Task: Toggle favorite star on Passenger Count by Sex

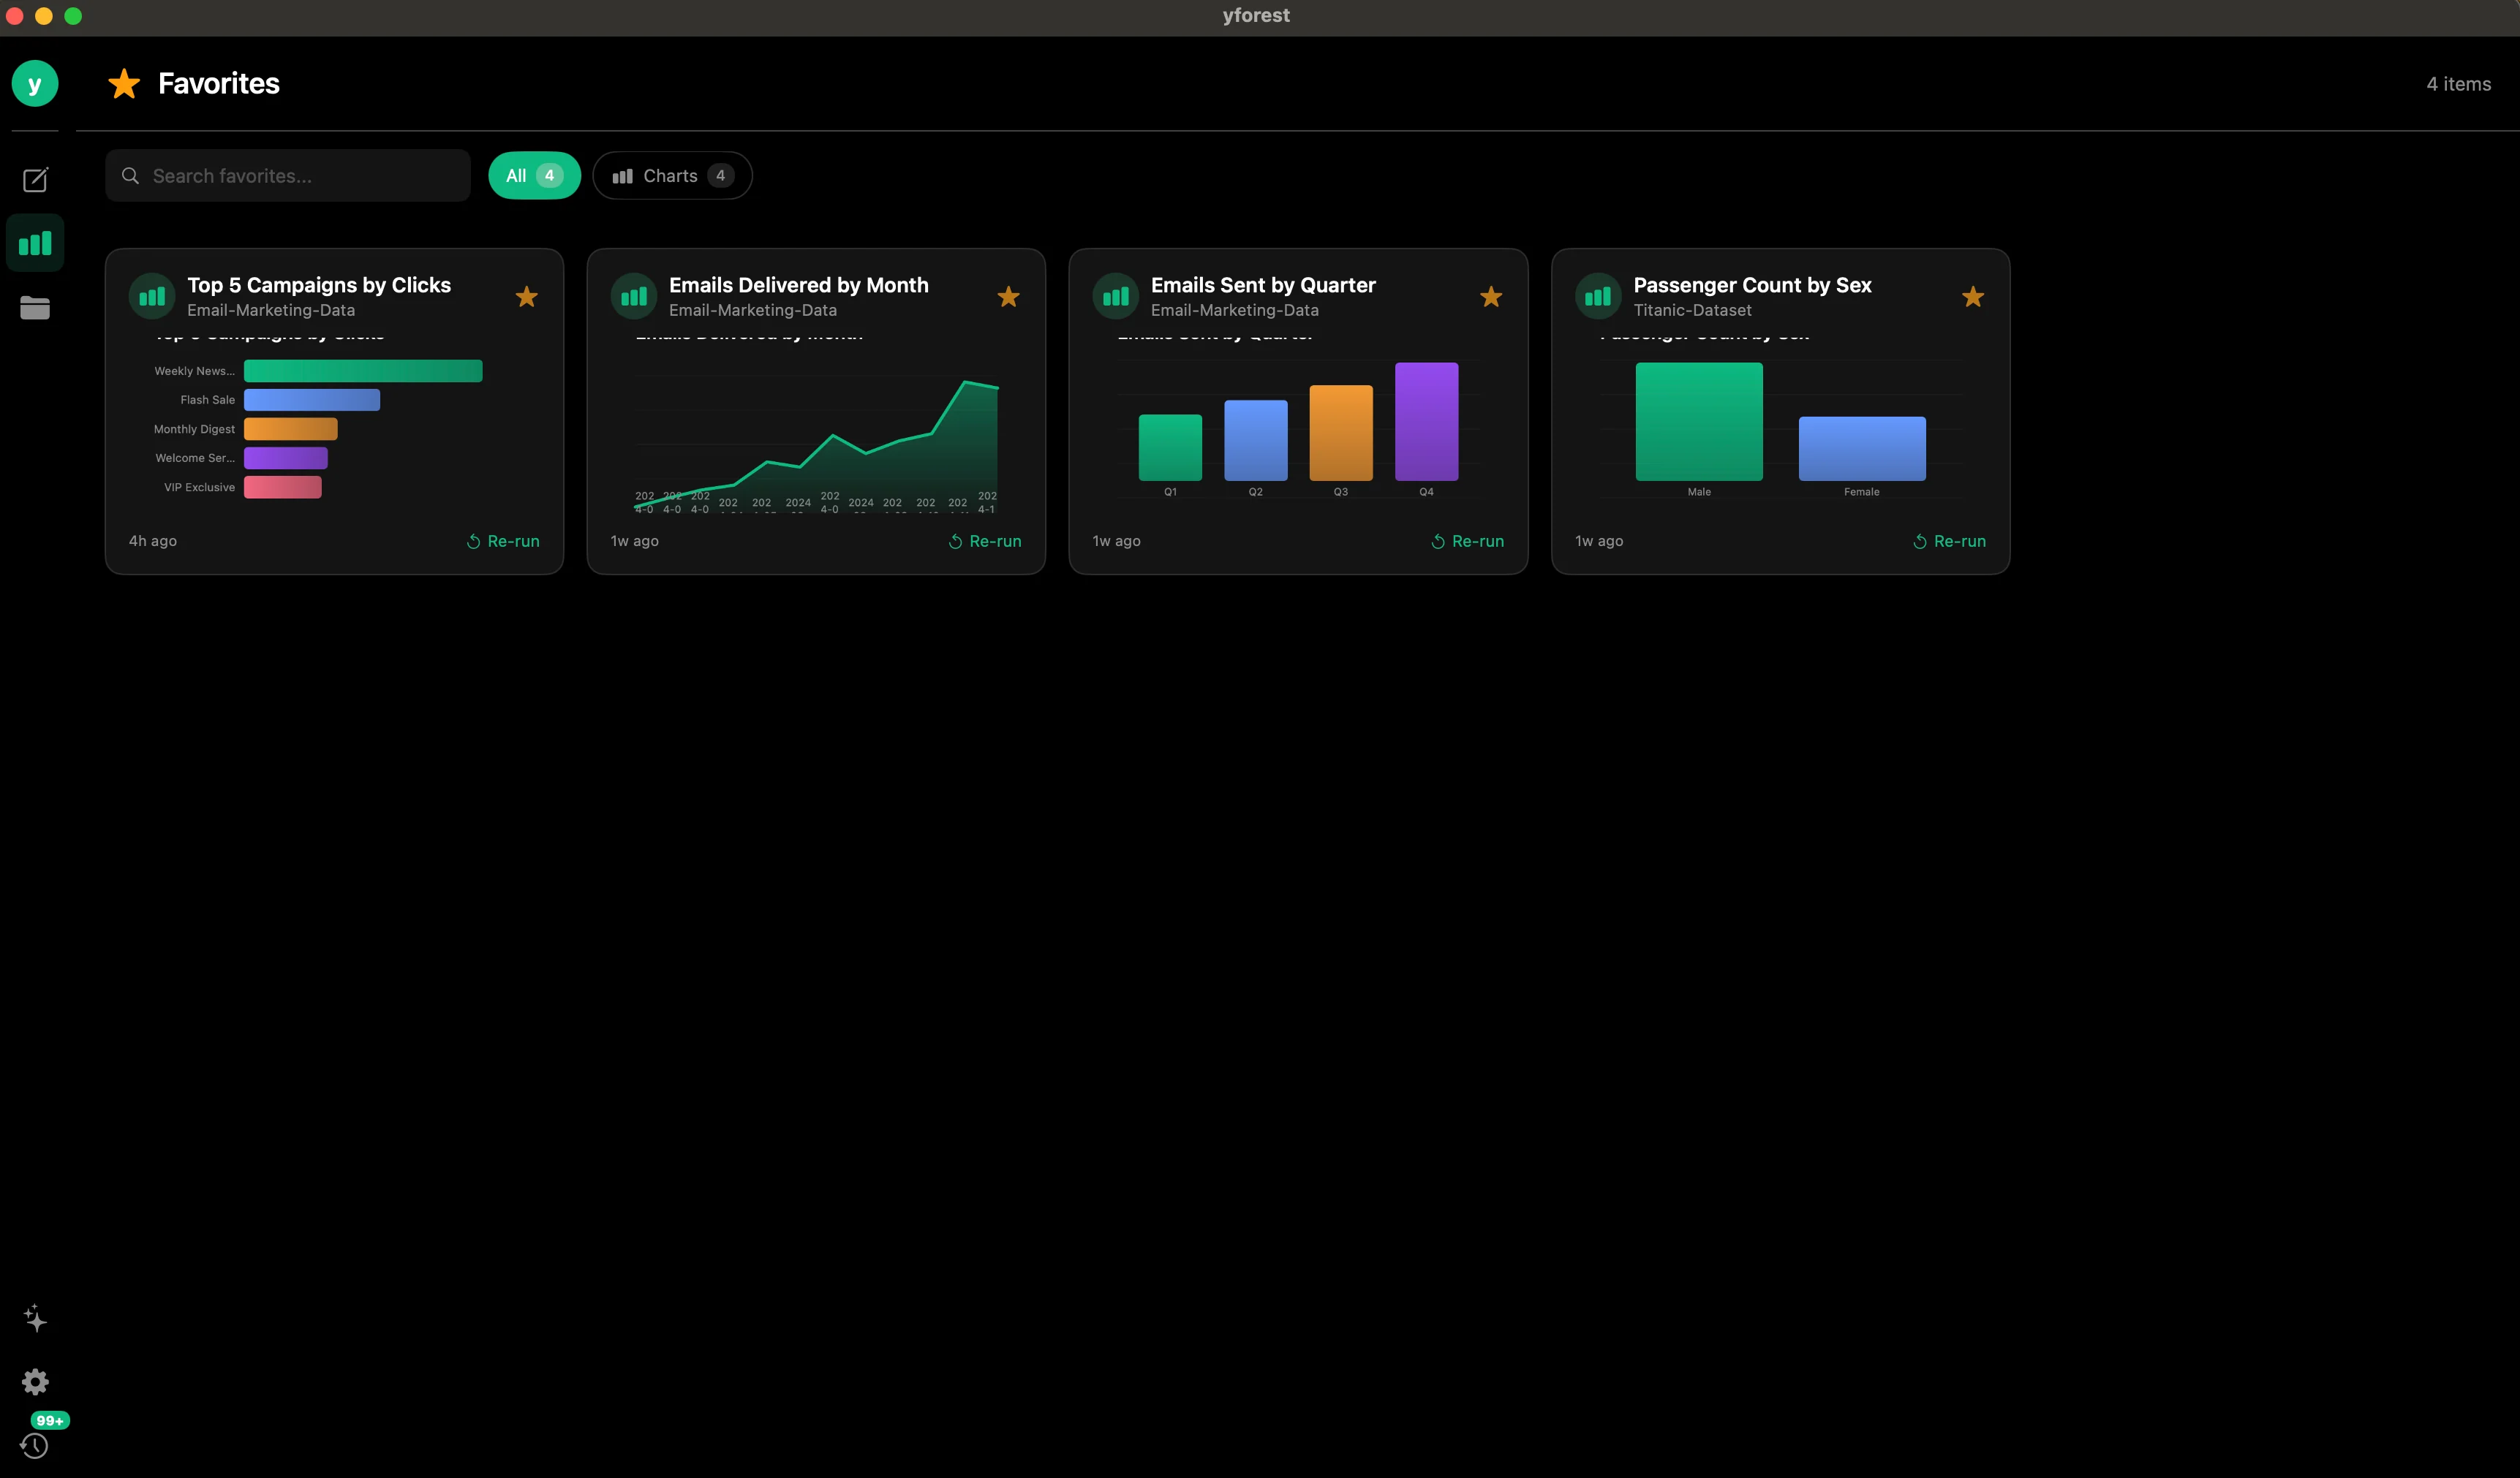Action: (x=1973, y=297)
